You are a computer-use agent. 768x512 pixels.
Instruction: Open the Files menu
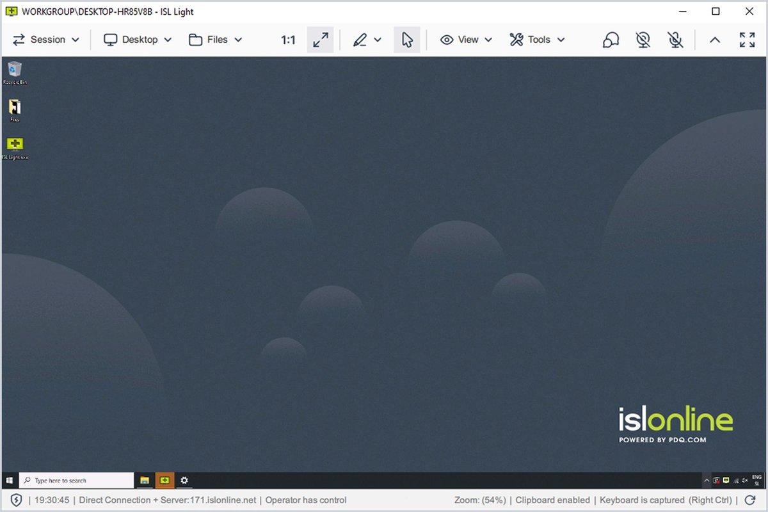click(215, 40)
